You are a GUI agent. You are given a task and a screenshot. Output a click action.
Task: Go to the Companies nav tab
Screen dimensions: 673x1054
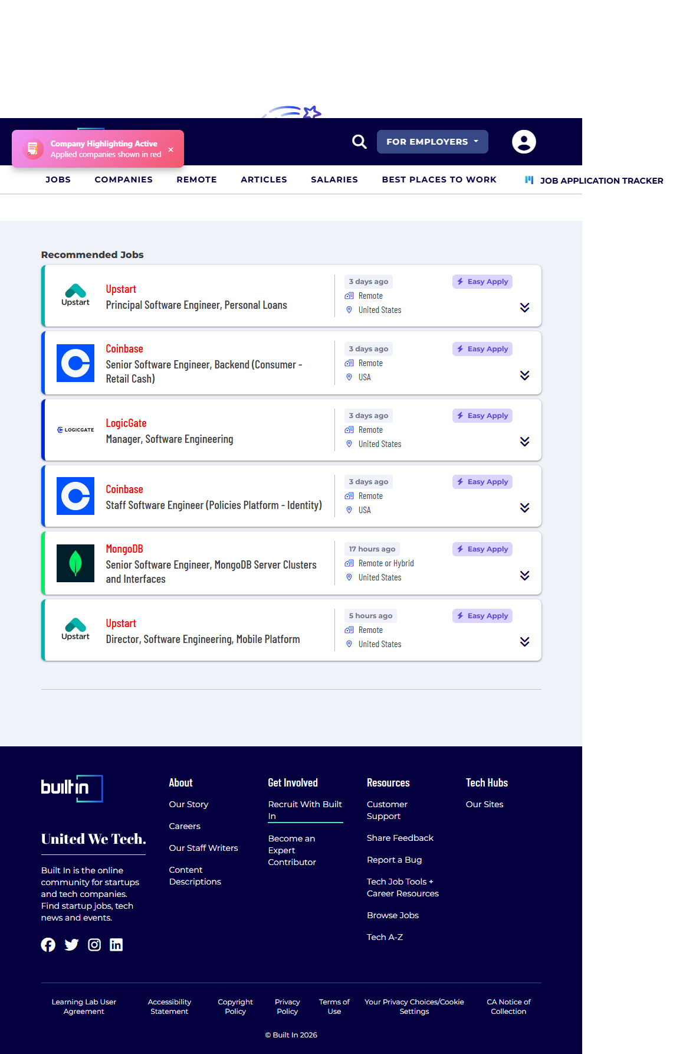click(123, 180)
